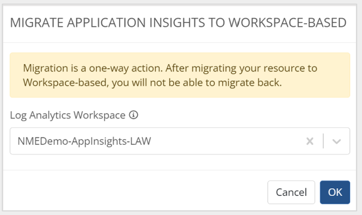Select the NMEDemo-AppInsights-LAW value text
Image resolution: width=362 pixels, height=215 pixels.
click(85, 141)
